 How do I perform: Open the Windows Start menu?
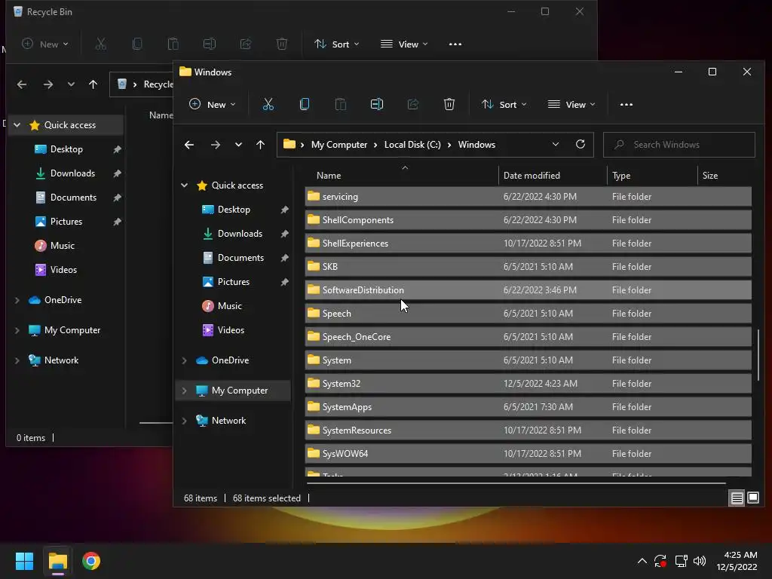[24, 561]
